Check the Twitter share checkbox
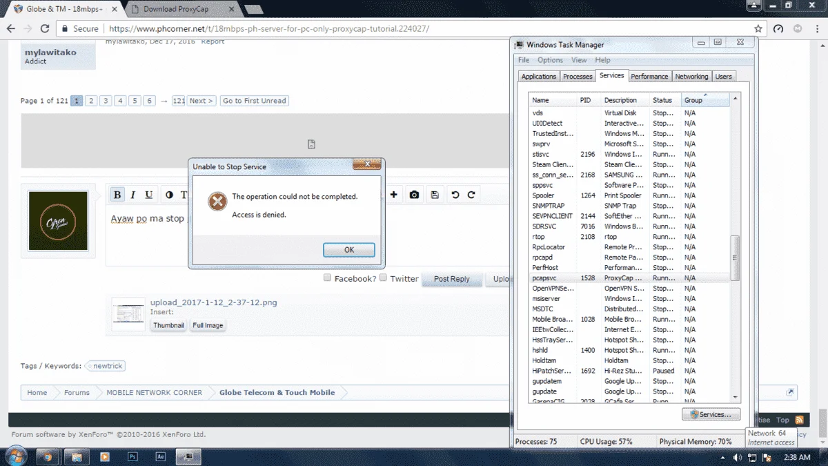The width and height of the screenshot is (828, 466). [383, 278]
